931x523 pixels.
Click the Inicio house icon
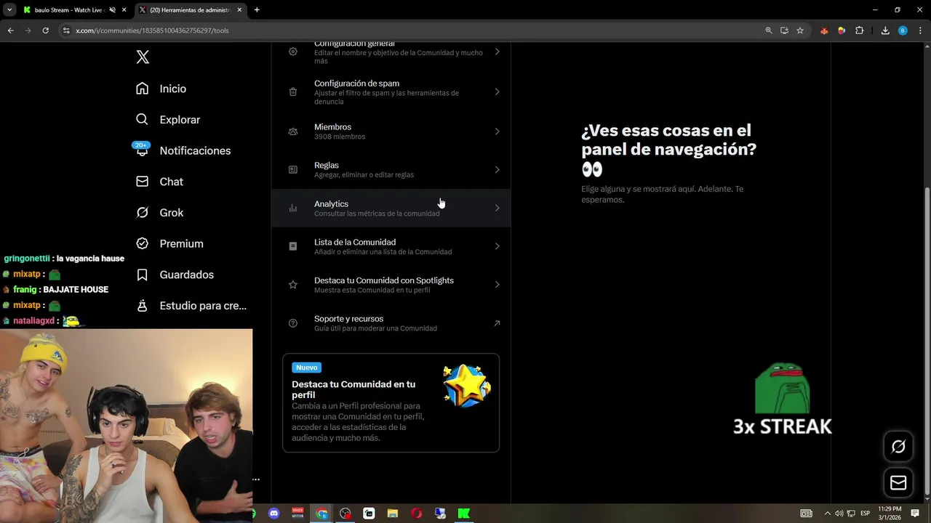click(143, 89)
